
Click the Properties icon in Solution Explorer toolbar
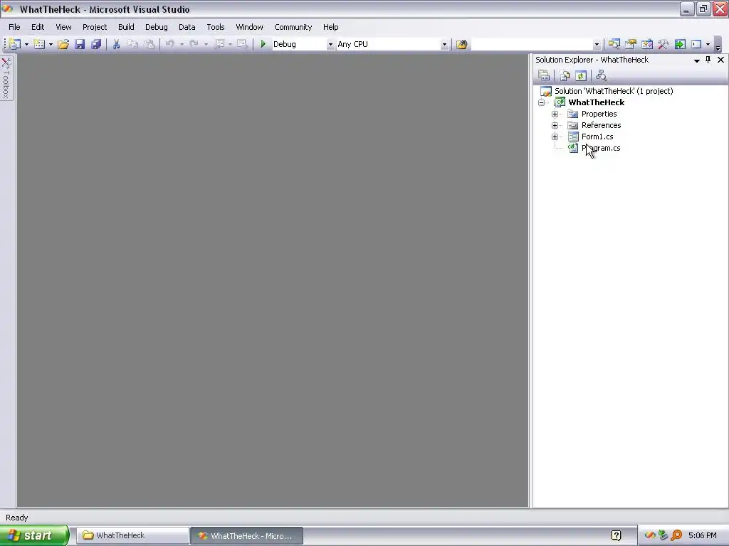coord(544,75)
